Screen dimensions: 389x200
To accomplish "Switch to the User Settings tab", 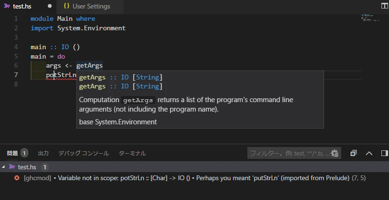I will pos(90,6).
